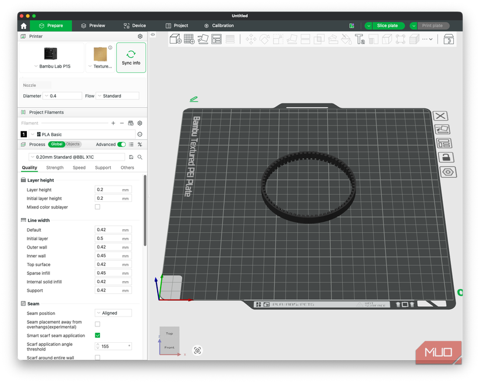Open the Seam position Aligned dropdown
The width and height of the screenshot is (480, 383).
[113, 313]
